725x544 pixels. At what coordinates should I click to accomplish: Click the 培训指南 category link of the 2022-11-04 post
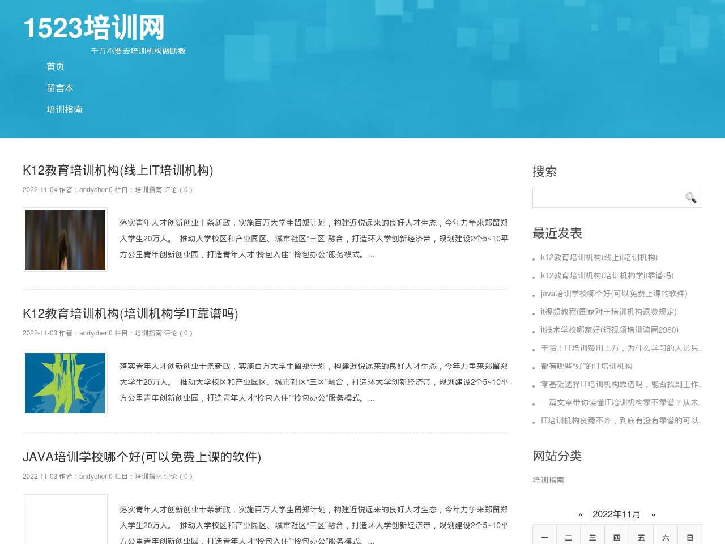click(x=148, y=190)
